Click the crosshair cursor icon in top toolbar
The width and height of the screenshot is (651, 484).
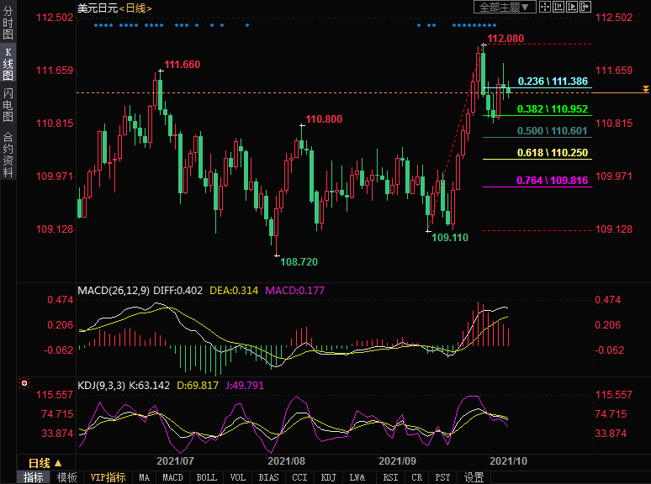[544, 8]
